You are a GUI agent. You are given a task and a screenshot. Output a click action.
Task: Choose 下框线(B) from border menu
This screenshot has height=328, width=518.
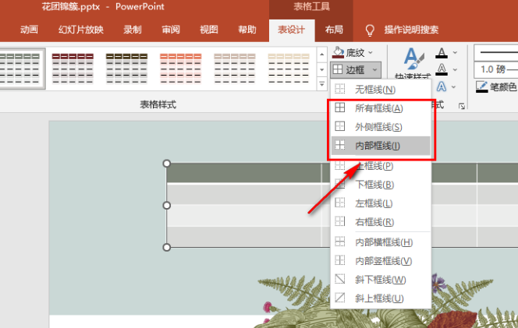coord(381,185)
